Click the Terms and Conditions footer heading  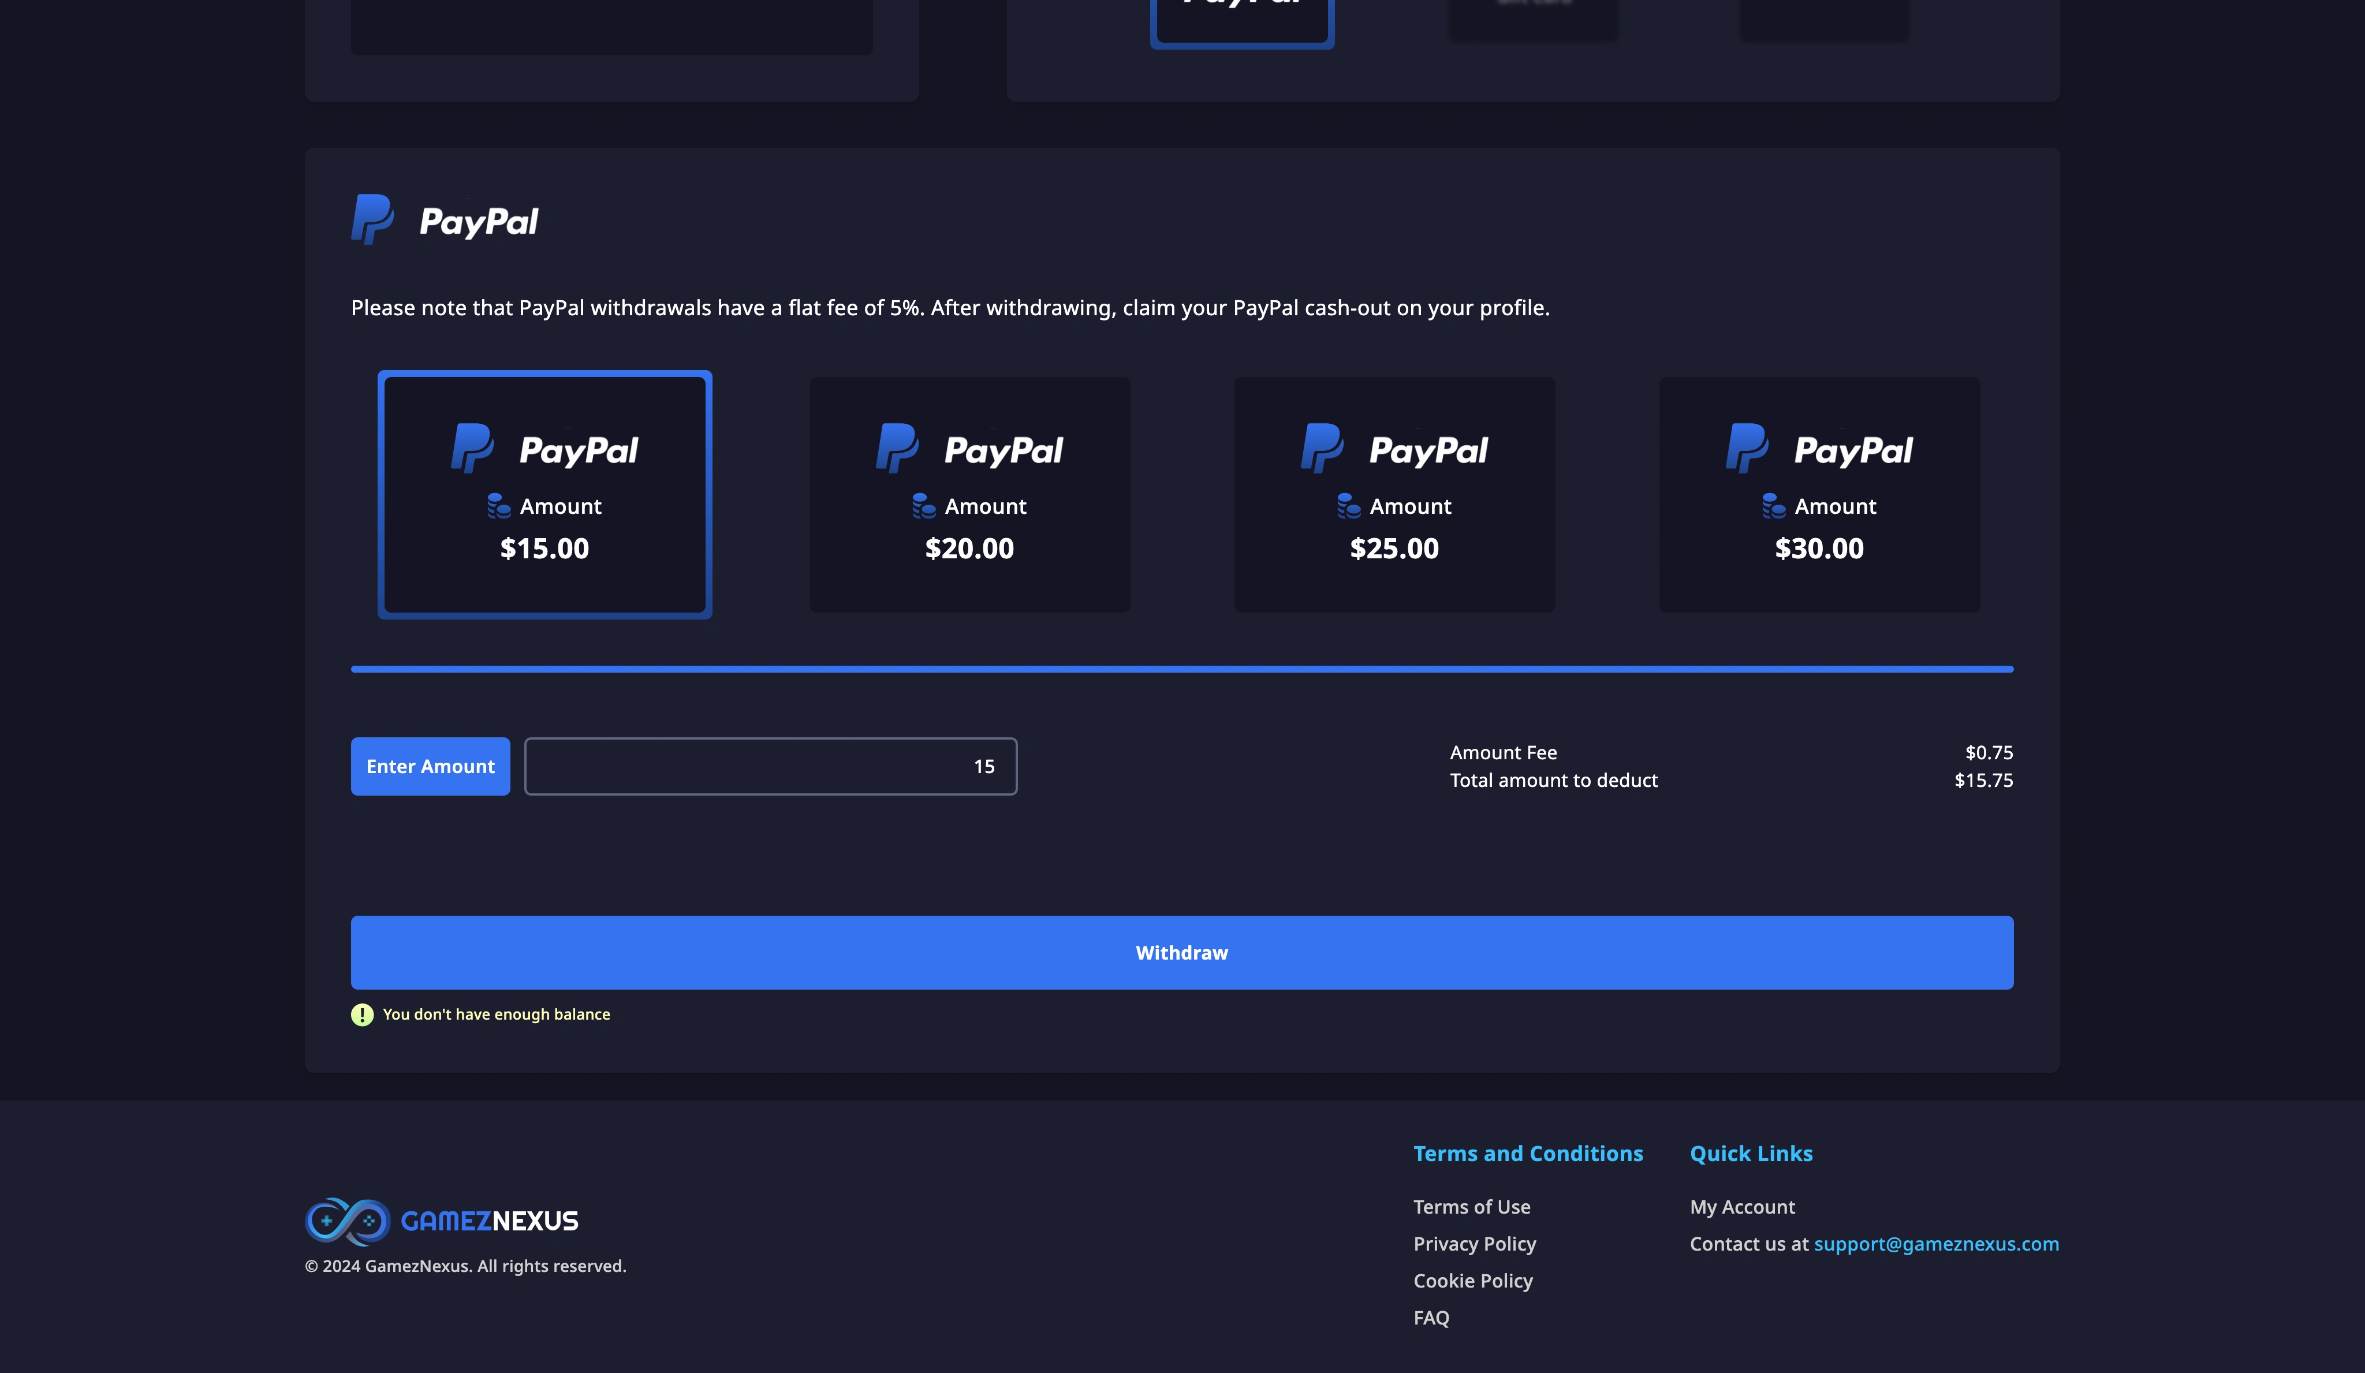[1528, 1154]
